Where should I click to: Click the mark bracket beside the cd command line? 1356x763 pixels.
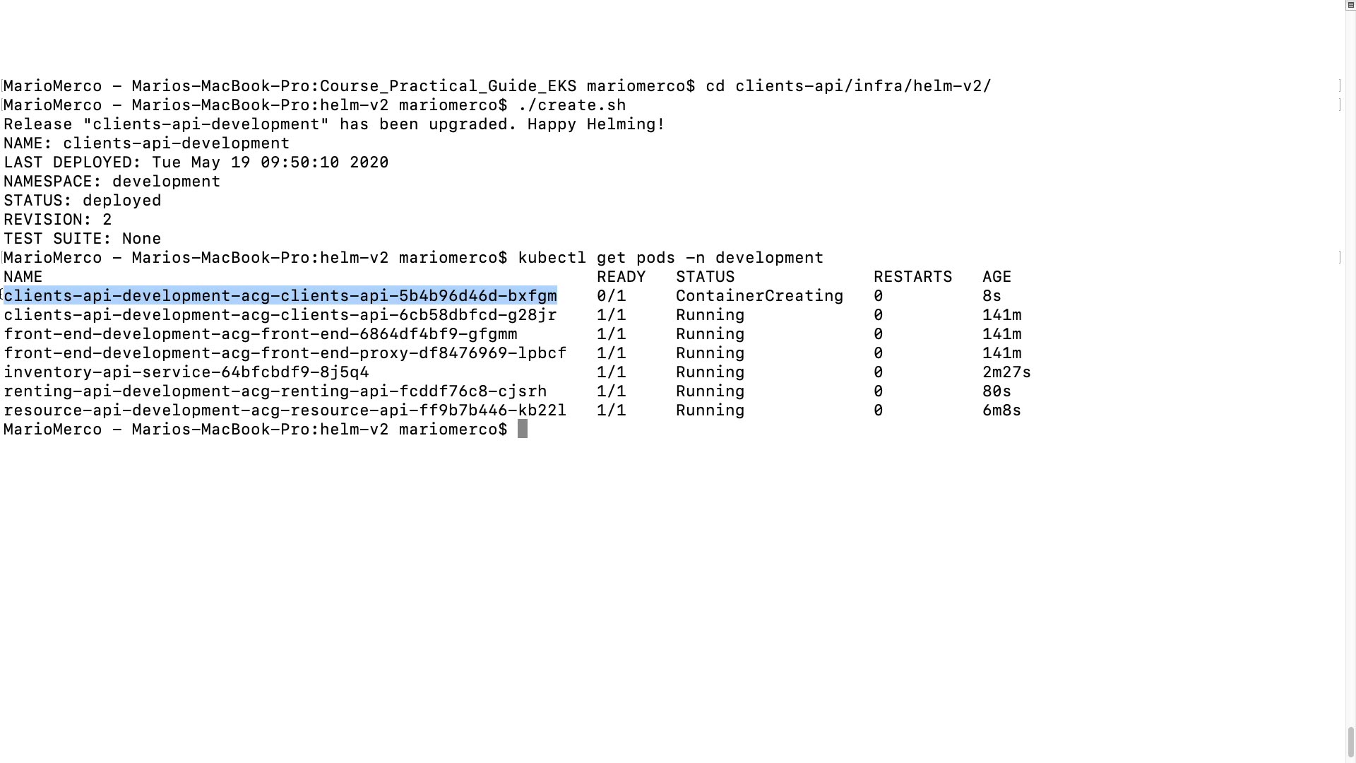point(1340,86)
